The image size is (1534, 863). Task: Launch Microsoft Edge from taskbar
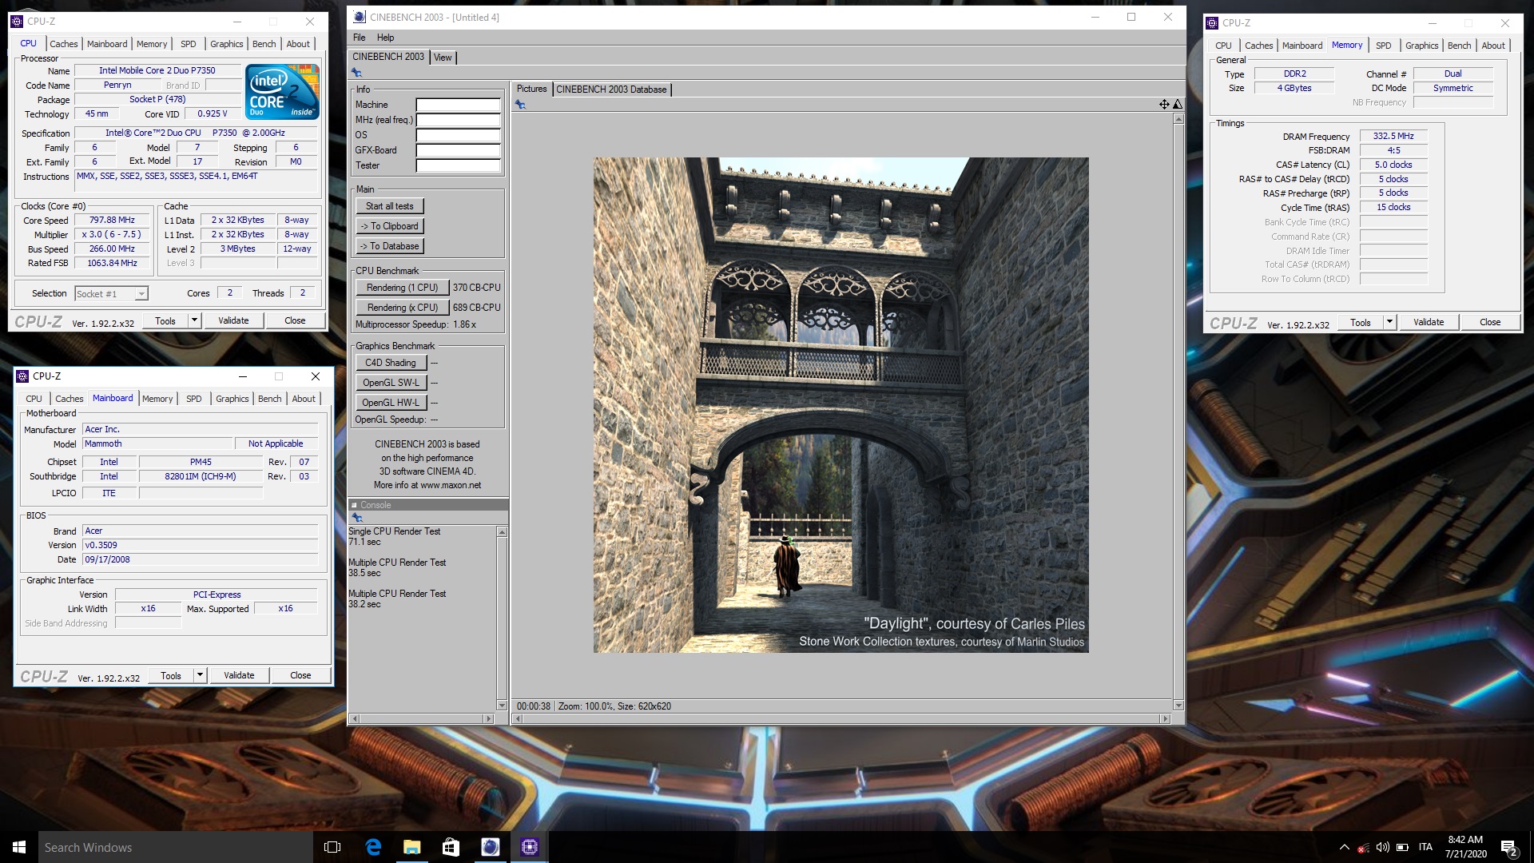point(373,847)
